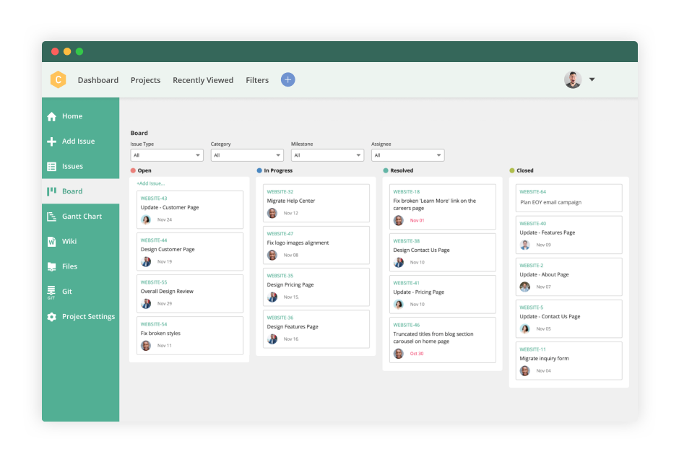Open the Git repository section
The width and height of the screenshot is (679, 462).
[66, 291]
